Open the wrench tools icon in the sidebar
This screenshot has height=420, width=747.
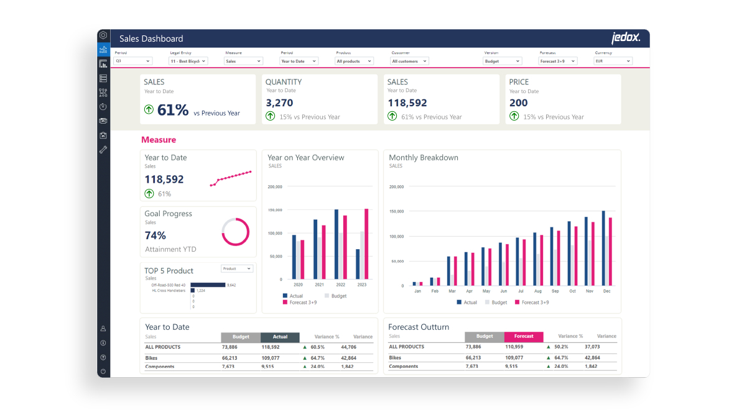click(103, 149)
